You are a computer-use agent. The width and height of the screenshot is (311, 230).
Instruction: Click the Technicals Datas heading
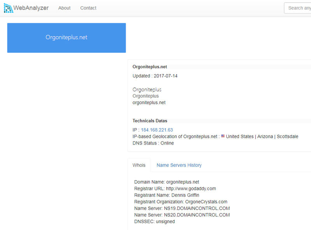click(150, 121)
